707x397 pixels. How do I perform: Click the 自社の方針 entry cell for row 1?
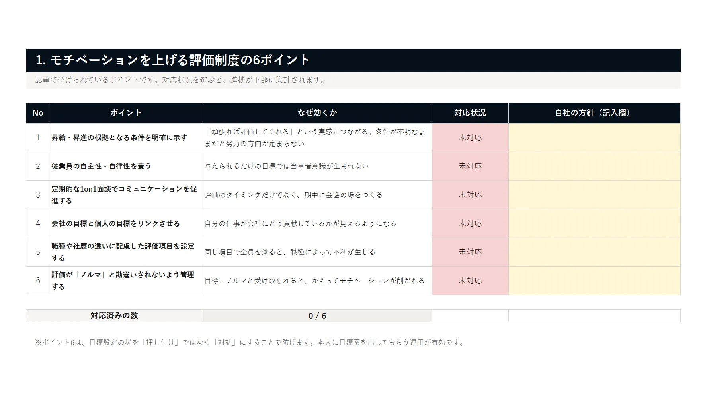pyautogui.click(x=594, y=137)
